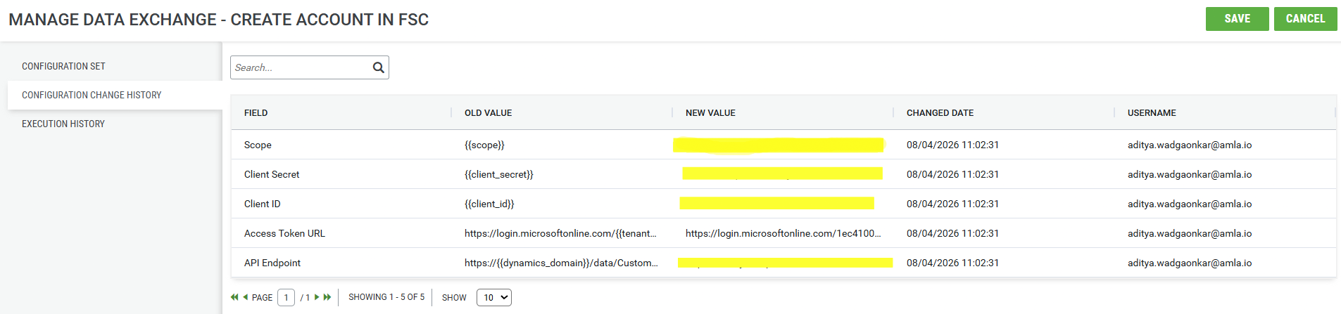Click the Showing 1 - 5 of 5 text
The width and height of the screenshot is (1341, 314).
[x=386, y=297]
